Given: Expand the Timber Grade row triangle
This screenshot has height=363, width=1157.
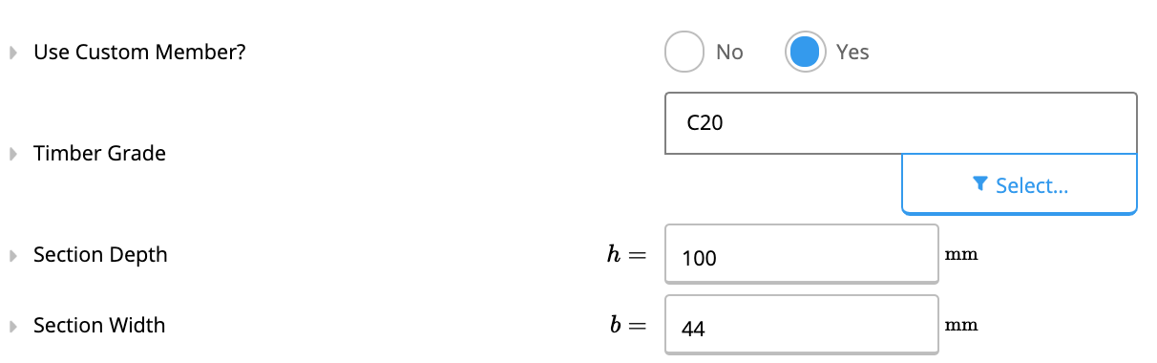Looking at the screenshot, I should coord(13,154).
